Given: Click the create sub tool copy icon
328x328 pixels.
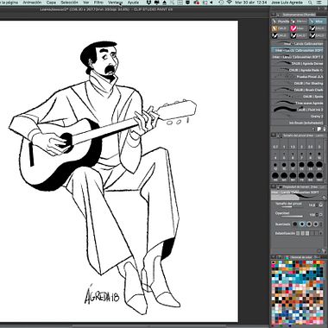Looking at the screenshot, I should coord(319,129).
